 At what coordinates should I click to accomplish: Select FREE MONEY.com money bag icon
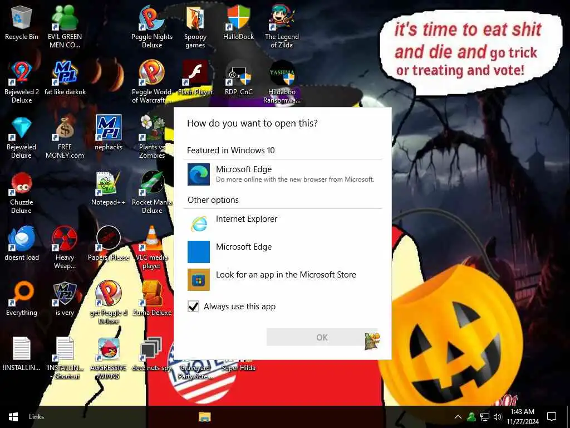[65, 137]
